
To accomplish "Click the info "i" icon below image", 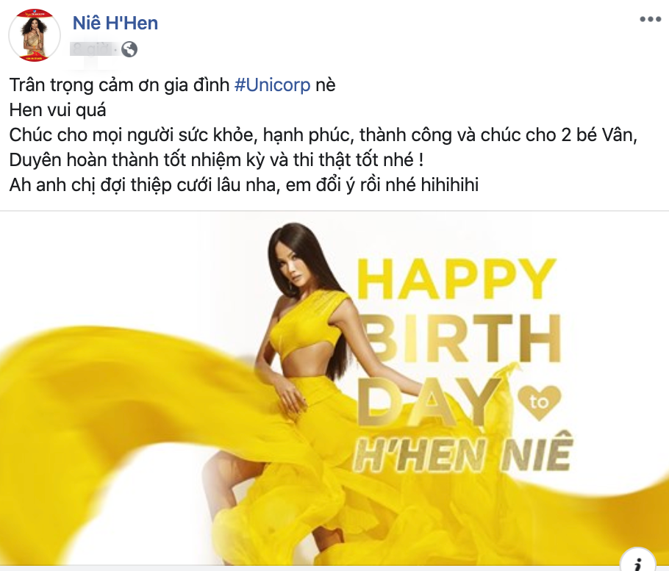I will pyautogui.click(x=637, y=561).
